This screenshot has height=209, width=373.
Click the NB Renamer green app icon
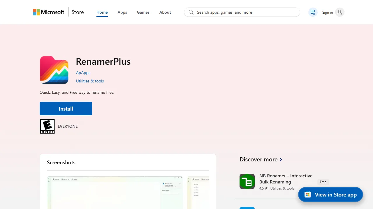(x=247, y=181)
